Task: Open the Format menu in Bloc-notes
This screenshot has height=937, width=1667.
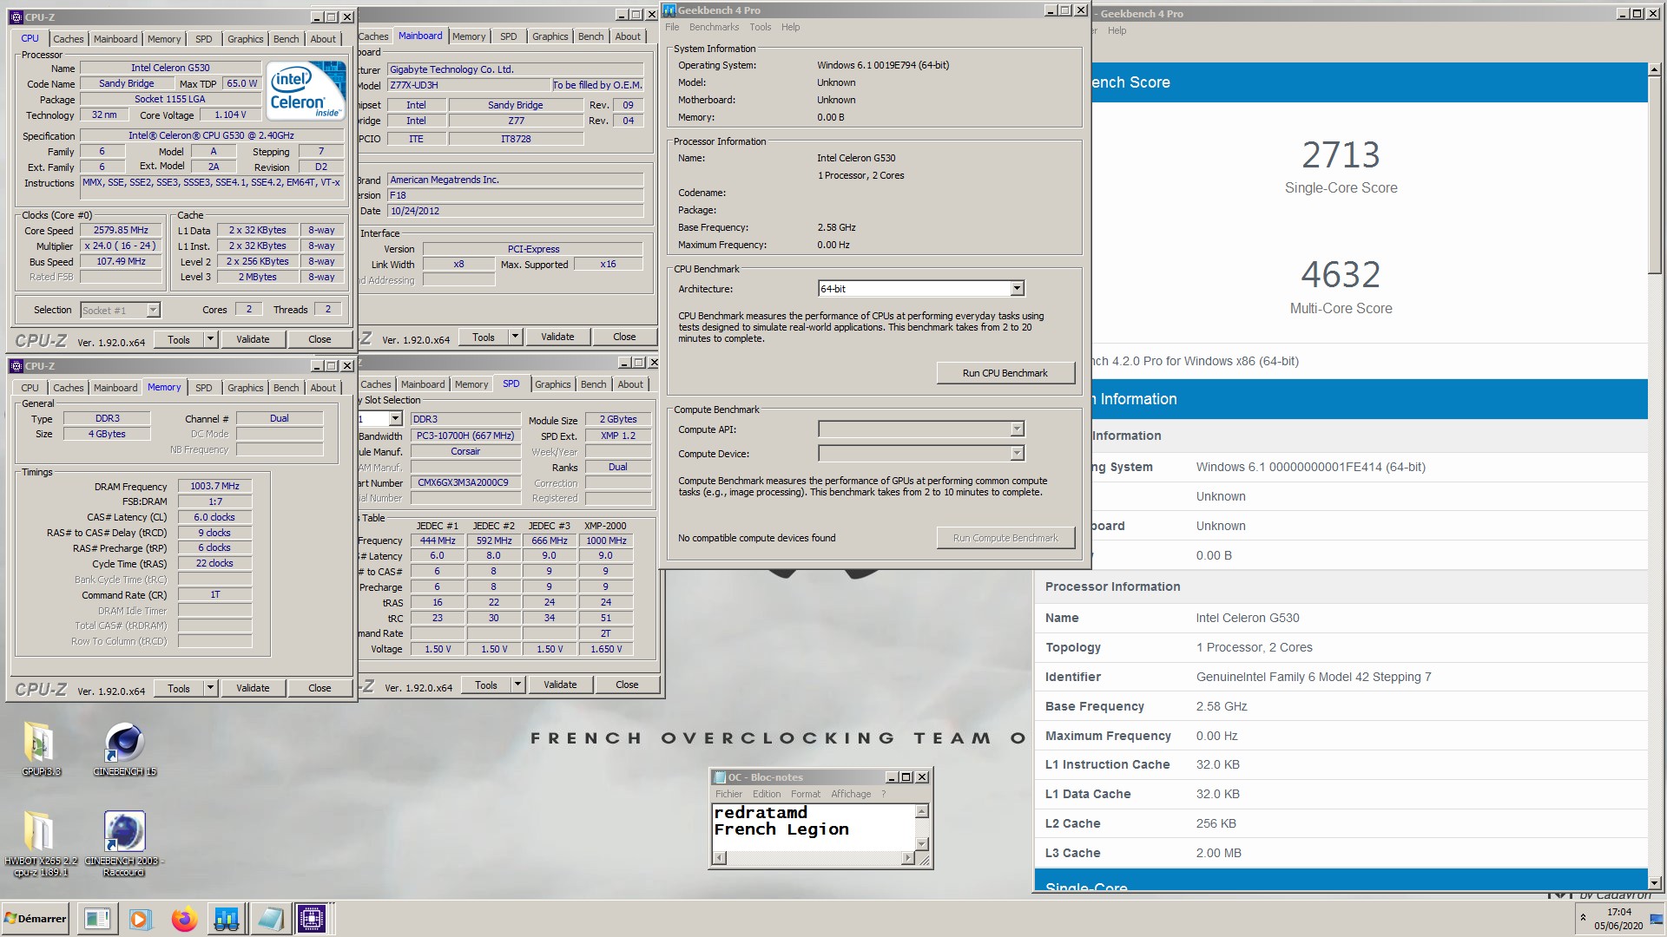Action: (x=806, y=794)
